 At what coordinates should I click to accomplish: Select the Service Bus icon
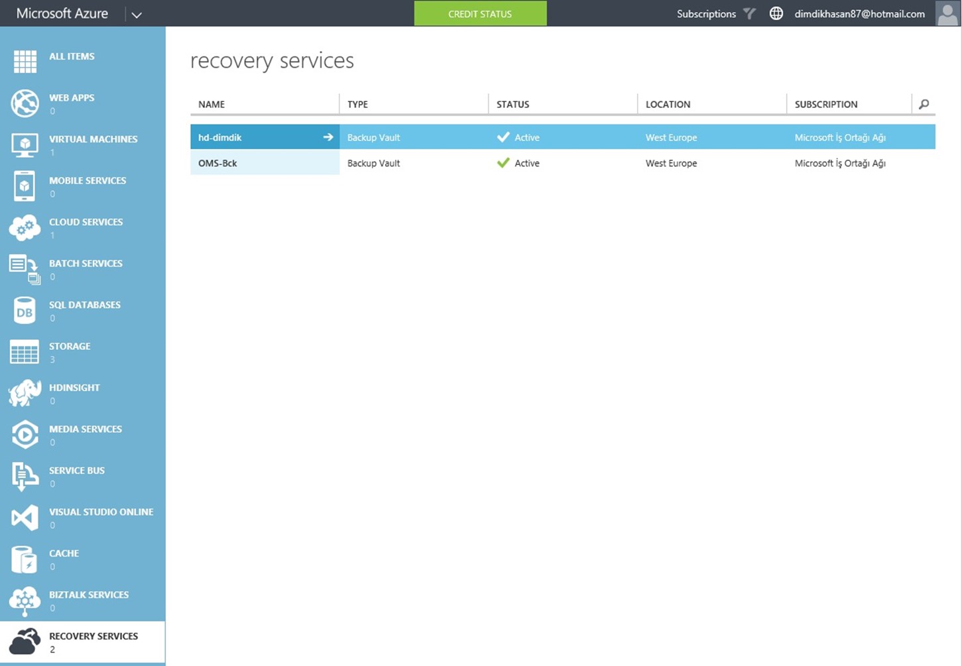click(25, 476)
